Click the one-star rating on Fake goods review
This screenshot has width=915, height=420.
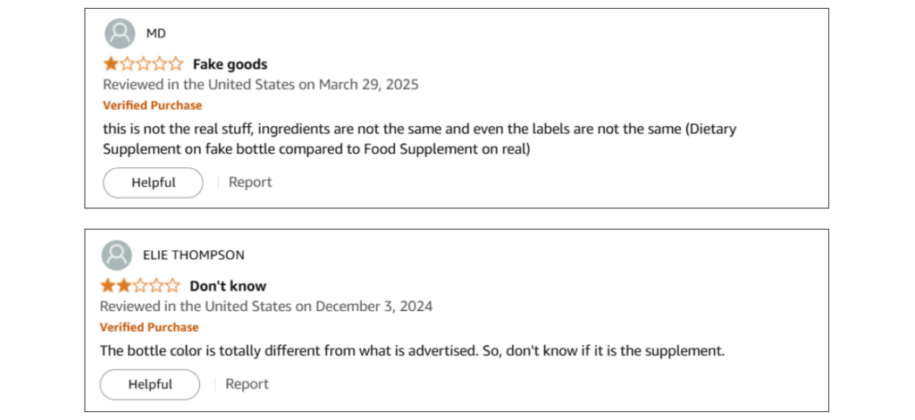[143, 63]
